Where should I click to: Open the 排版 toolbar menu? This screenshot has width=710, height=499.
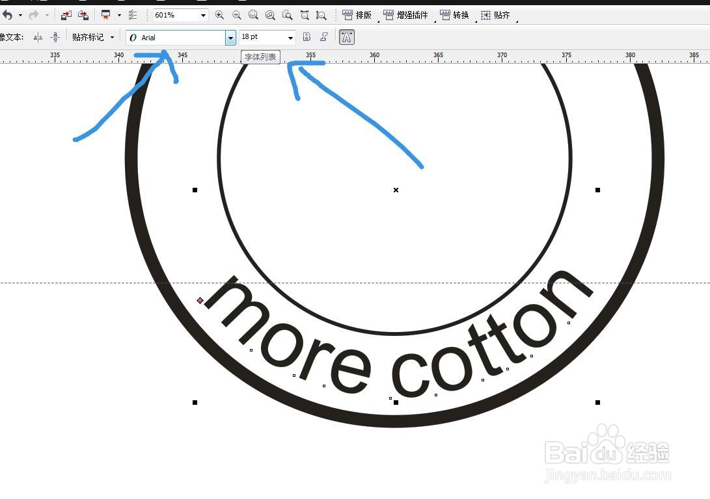click(357, 16)
